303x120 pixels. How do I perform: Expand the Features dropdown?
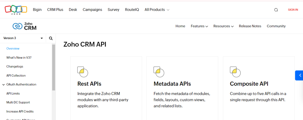(199, 26)
